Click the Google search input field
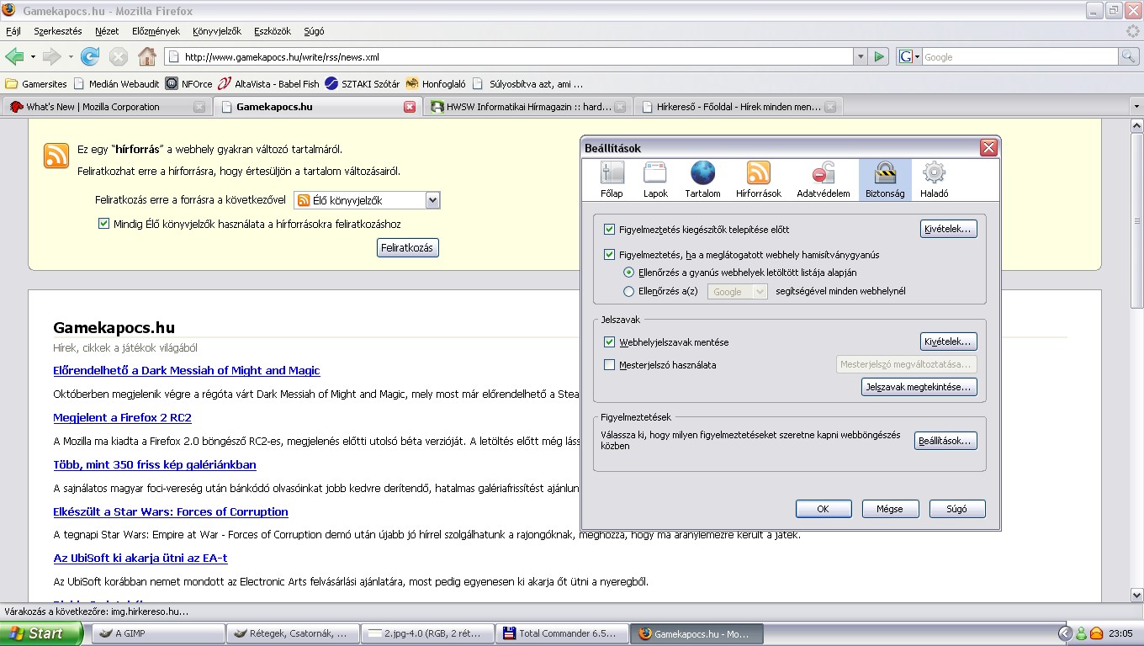1144x646 pixels. click(1020, 56)
